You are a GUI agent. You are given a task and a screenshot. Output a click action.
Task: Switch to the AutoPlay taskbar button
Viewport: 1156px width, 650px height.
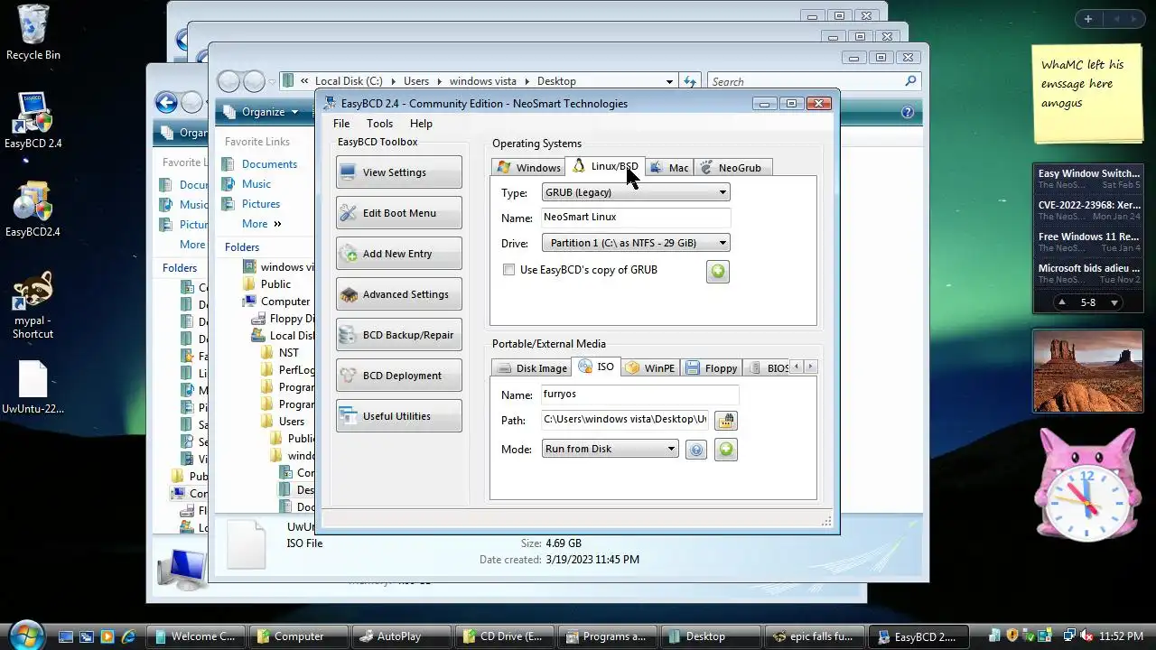(399, 636)
